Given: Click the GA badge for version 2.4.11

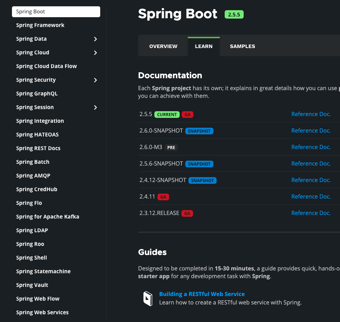Looking at the screenshot, I should click(x=163, y=197).
